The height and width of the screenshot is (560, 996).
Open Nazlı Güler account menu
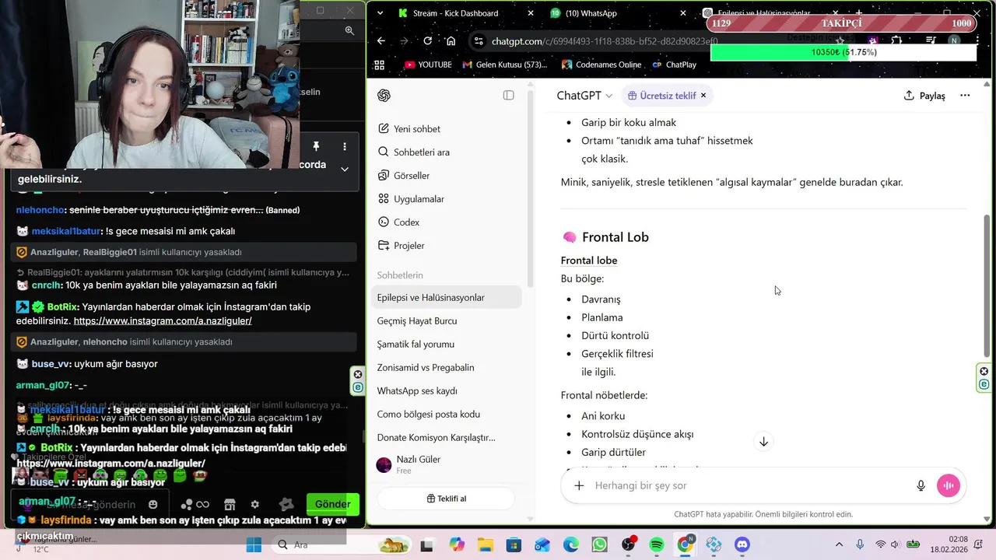(x=447, y=464)
